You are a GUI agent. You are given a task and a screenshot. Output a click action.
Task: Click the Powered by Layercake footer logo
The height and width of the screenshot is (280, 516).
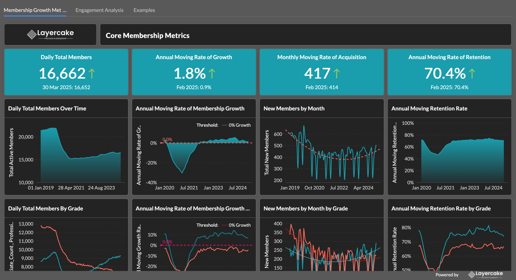tap(485, 274)
